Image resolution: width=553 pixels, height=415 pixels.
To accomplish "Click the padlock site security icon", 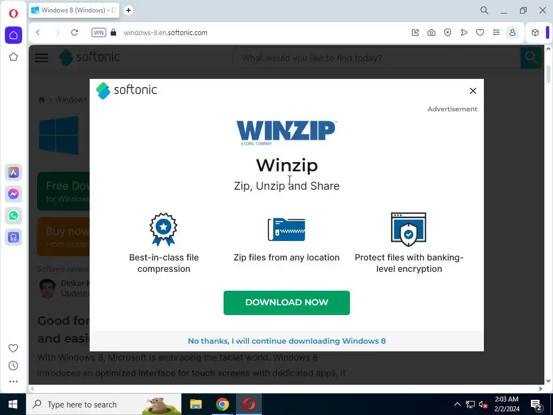I will [x=113, y=32].
